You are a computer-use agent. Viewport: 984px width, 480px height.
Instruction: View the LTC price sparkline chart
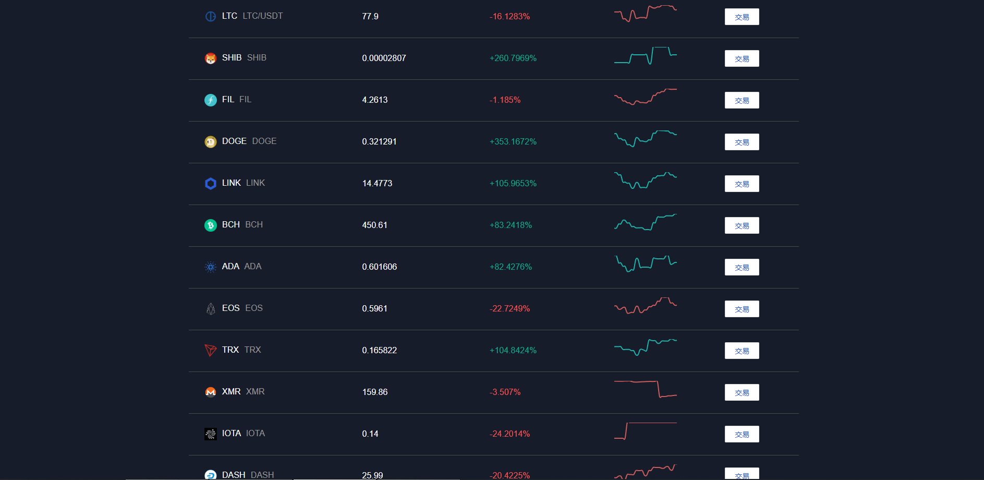coord(646,14)
